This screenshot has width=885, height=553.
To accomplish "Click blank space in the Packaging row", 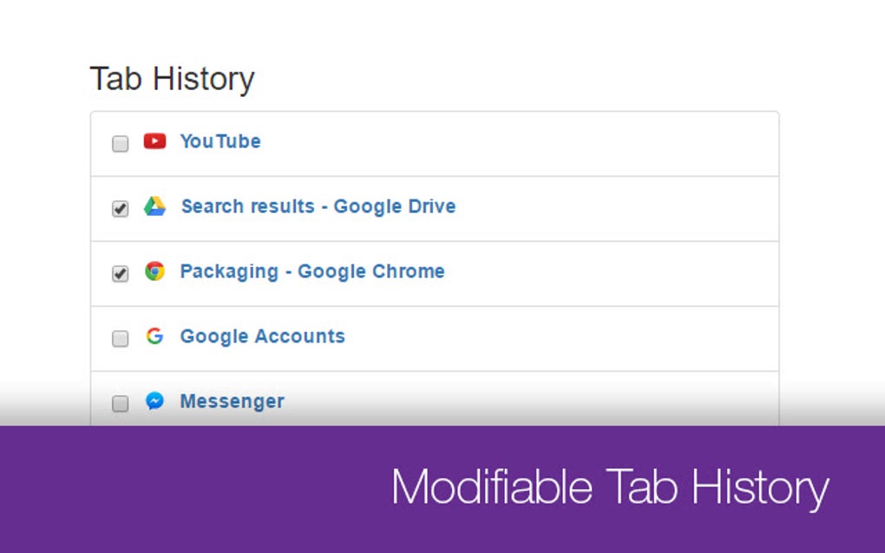I will [607, 274].
